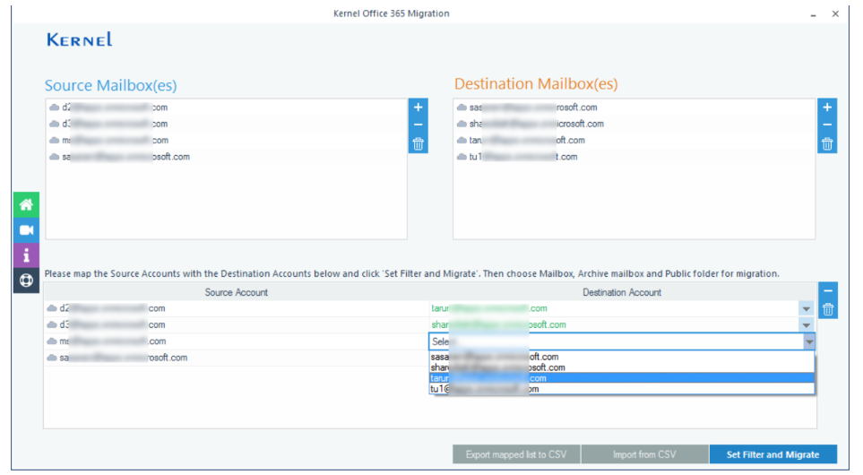
Task: Choose the shar account from dropdown list
Action: coord(621,367)
